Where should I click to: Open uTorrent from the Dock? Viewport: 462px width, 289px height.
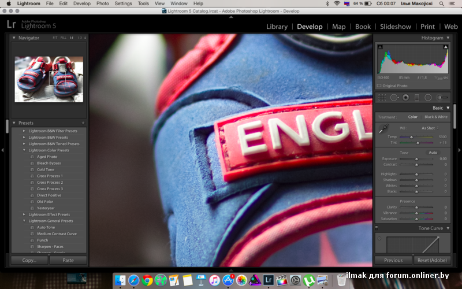(x=309, y=280)
